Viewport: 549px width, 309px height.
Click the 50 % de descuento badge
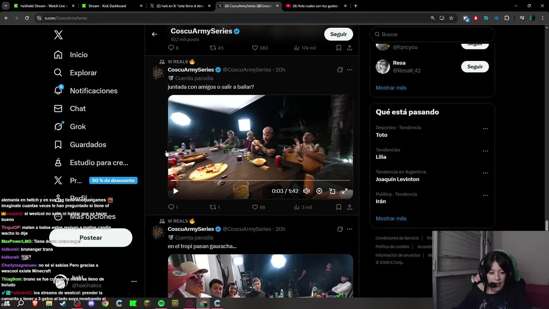coord(113,180)
